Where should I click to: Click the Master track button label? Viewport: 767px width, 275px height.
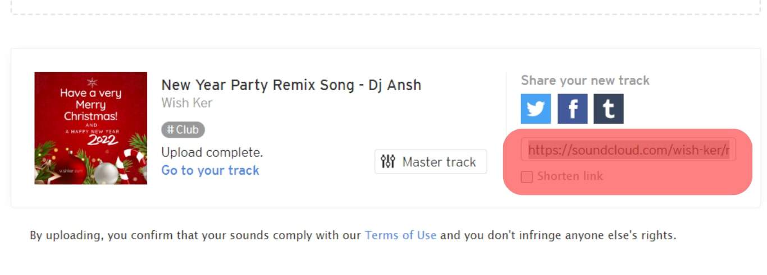point(439,162)
